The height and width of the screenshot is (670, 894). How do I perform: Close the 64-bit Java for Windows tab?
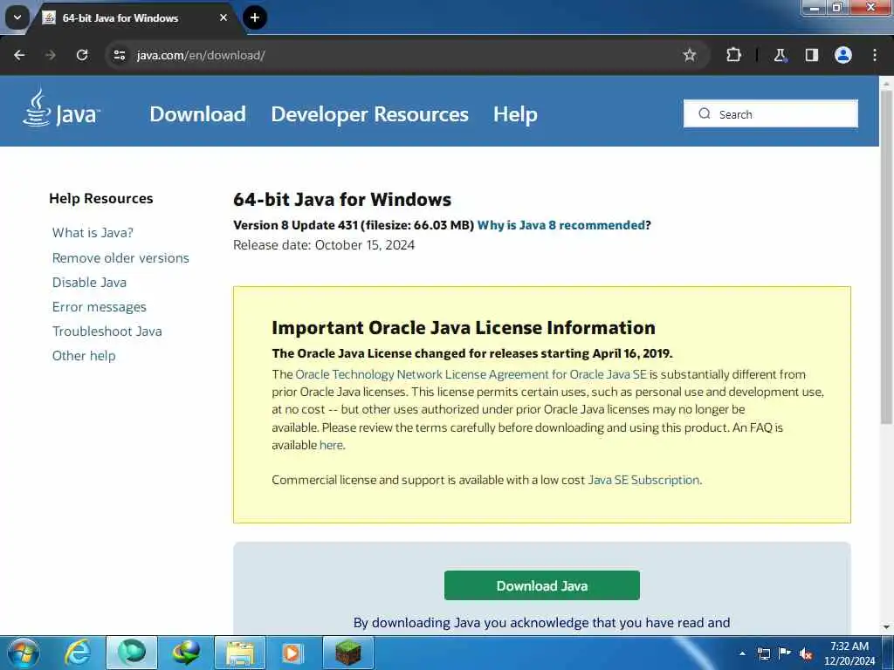pyautogui.click(x=223, y=17)
